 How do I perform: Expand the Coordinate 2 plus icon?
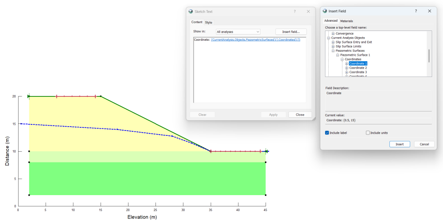(x=347, y=68)
